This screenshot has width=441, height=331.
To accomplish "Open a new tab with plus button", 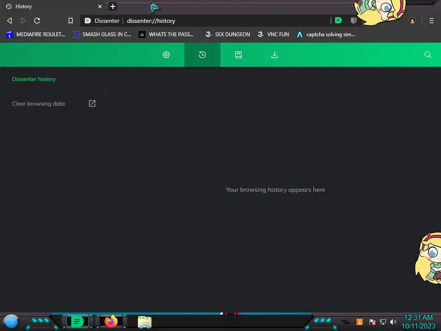I will (x=113, y=6).
